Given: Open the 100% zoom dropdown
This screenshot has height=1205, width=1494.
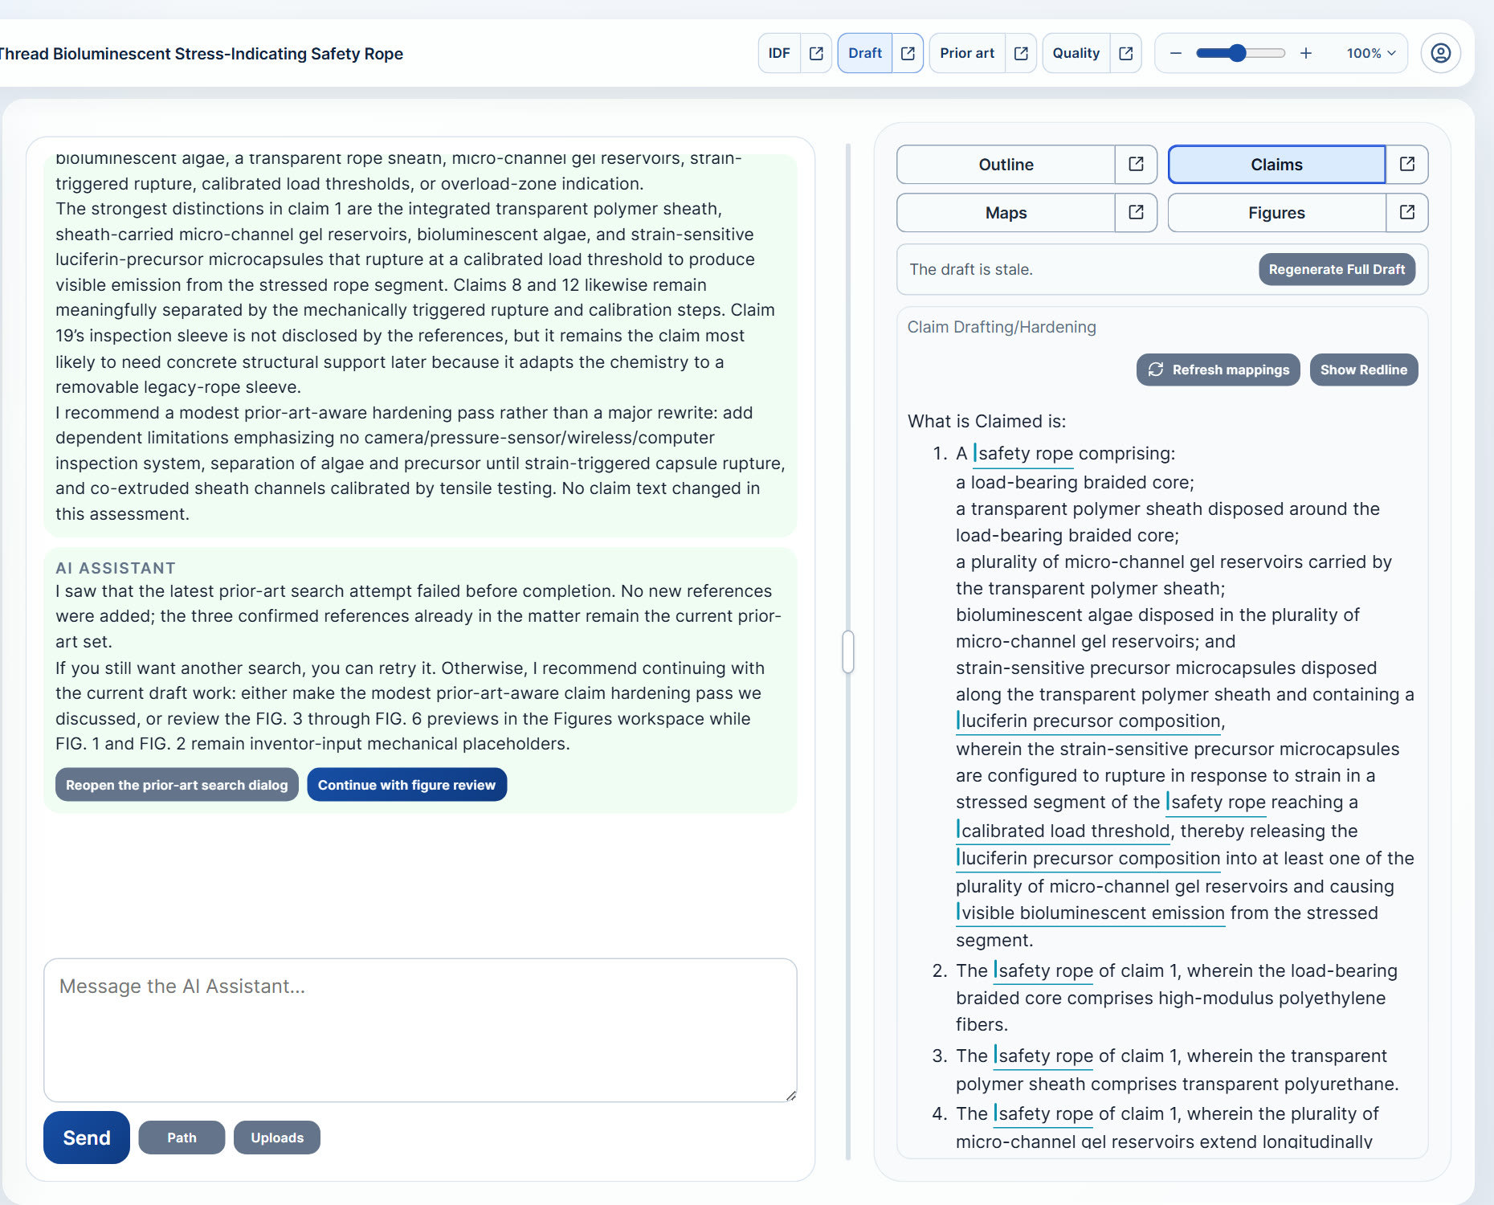Looking at the screenshot, I should 1371,53.
